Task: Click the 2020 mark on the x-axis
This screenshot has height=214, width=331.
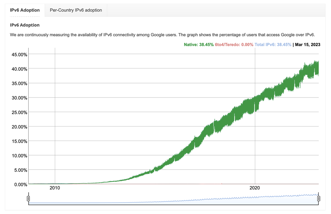Action: point(255,188)
